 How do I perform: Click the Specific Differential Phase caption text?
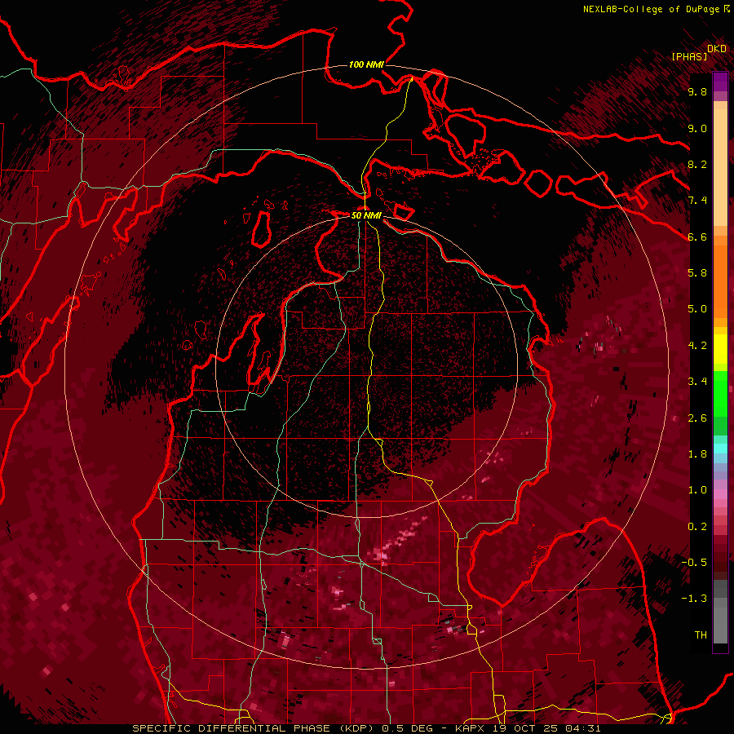click(366, 728)
